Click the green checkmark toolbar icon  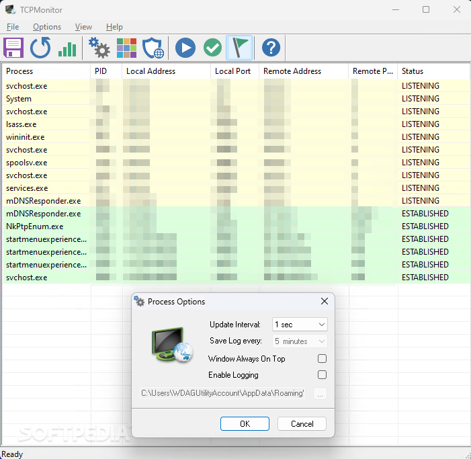tap(212, 48)
